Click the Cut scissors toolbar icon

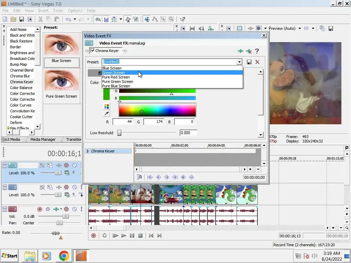40,19
